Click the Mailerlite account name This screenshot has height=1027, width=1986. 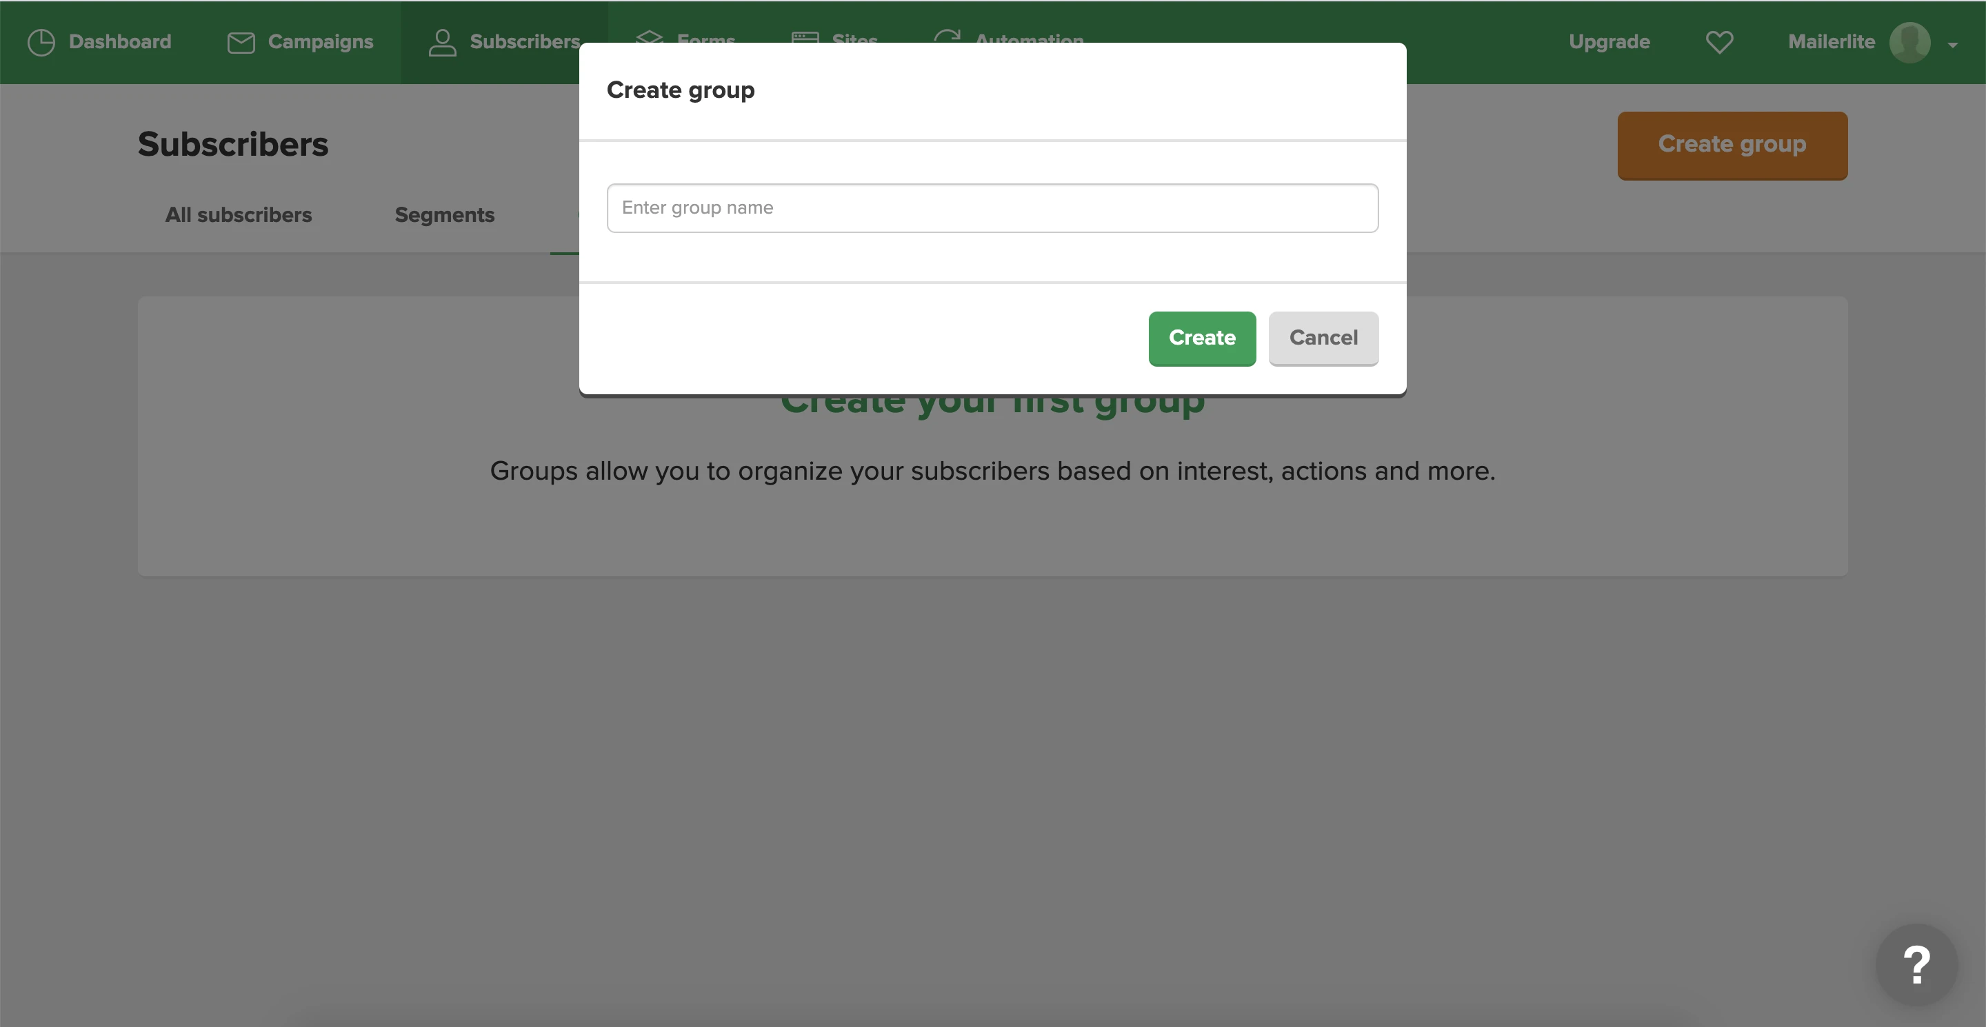pyautogui.click(x=1831, y=42)
